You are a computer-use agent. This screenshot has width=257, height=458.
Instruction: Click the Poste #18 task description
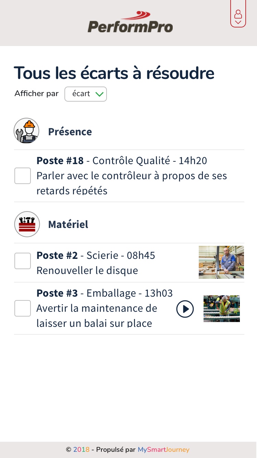pos(132,183)
